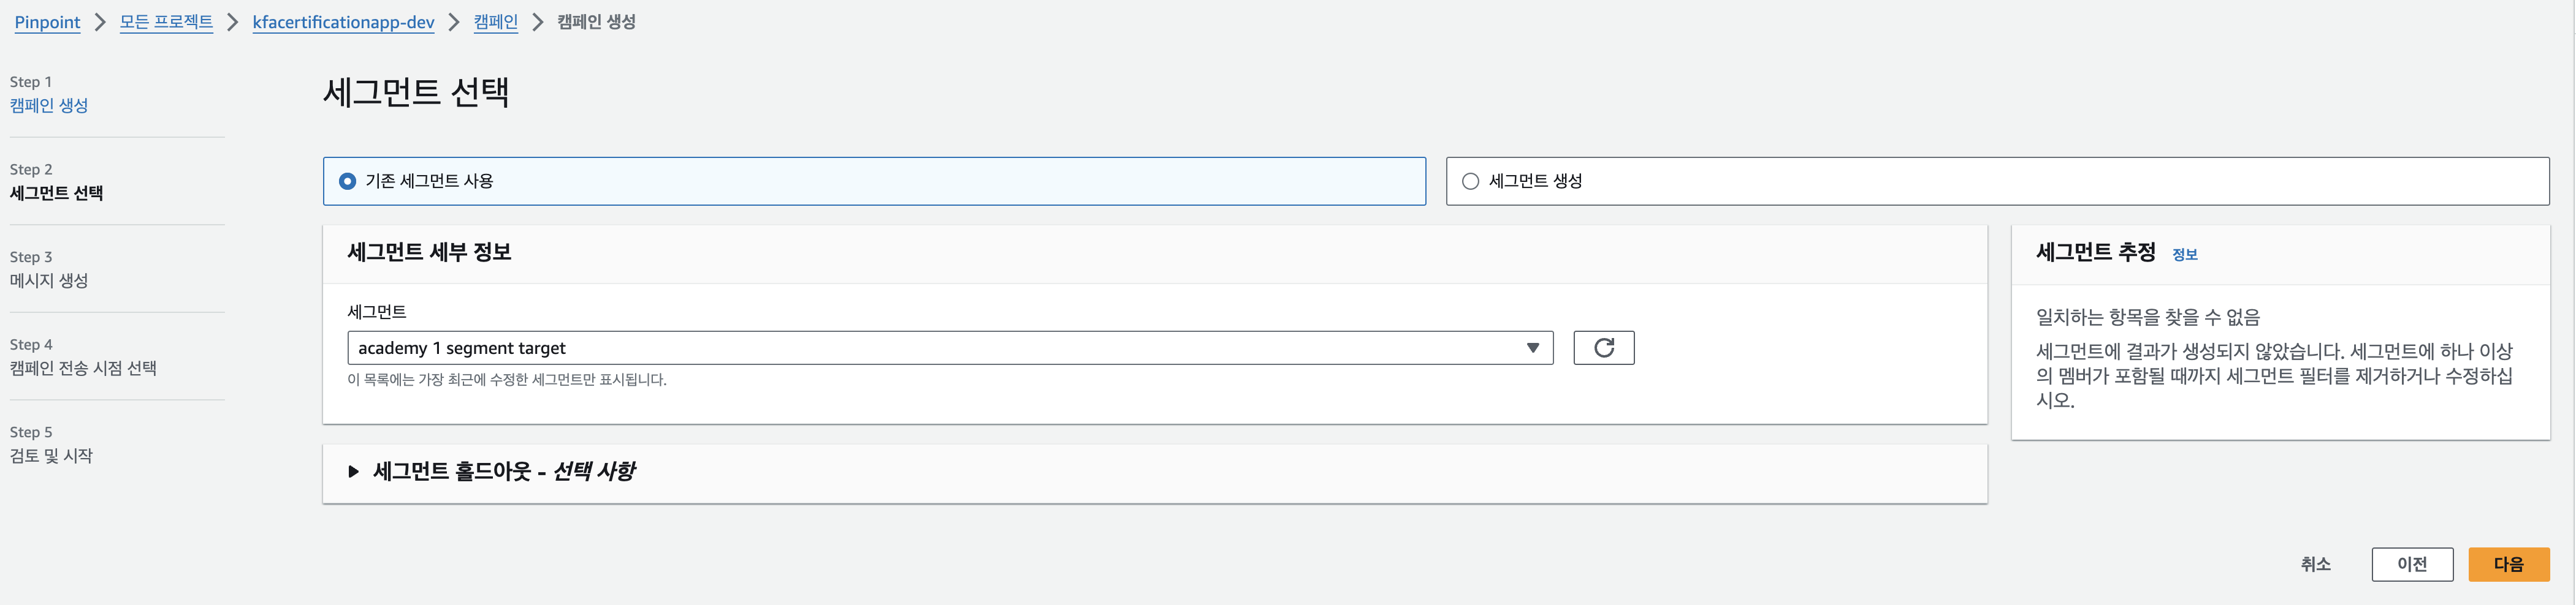
Task: Select Step 3 메시지 생성 in sidebar
Action: tap(49, 280)
